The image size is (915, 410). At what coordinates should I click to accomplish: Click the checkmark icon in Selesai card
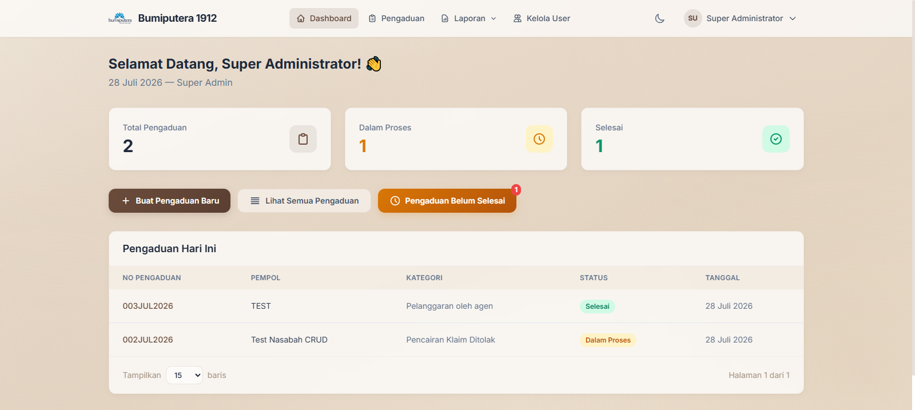[x=776, y=139]
